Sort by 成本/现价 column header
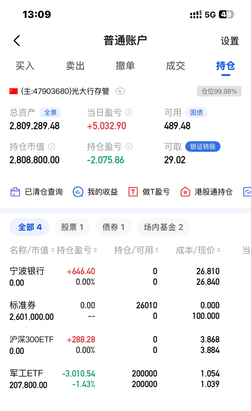251x411 pixels. click(198, 250)
